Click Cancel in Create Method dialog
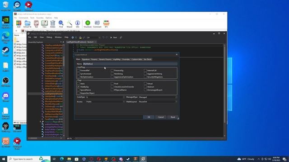 point(161,117)
